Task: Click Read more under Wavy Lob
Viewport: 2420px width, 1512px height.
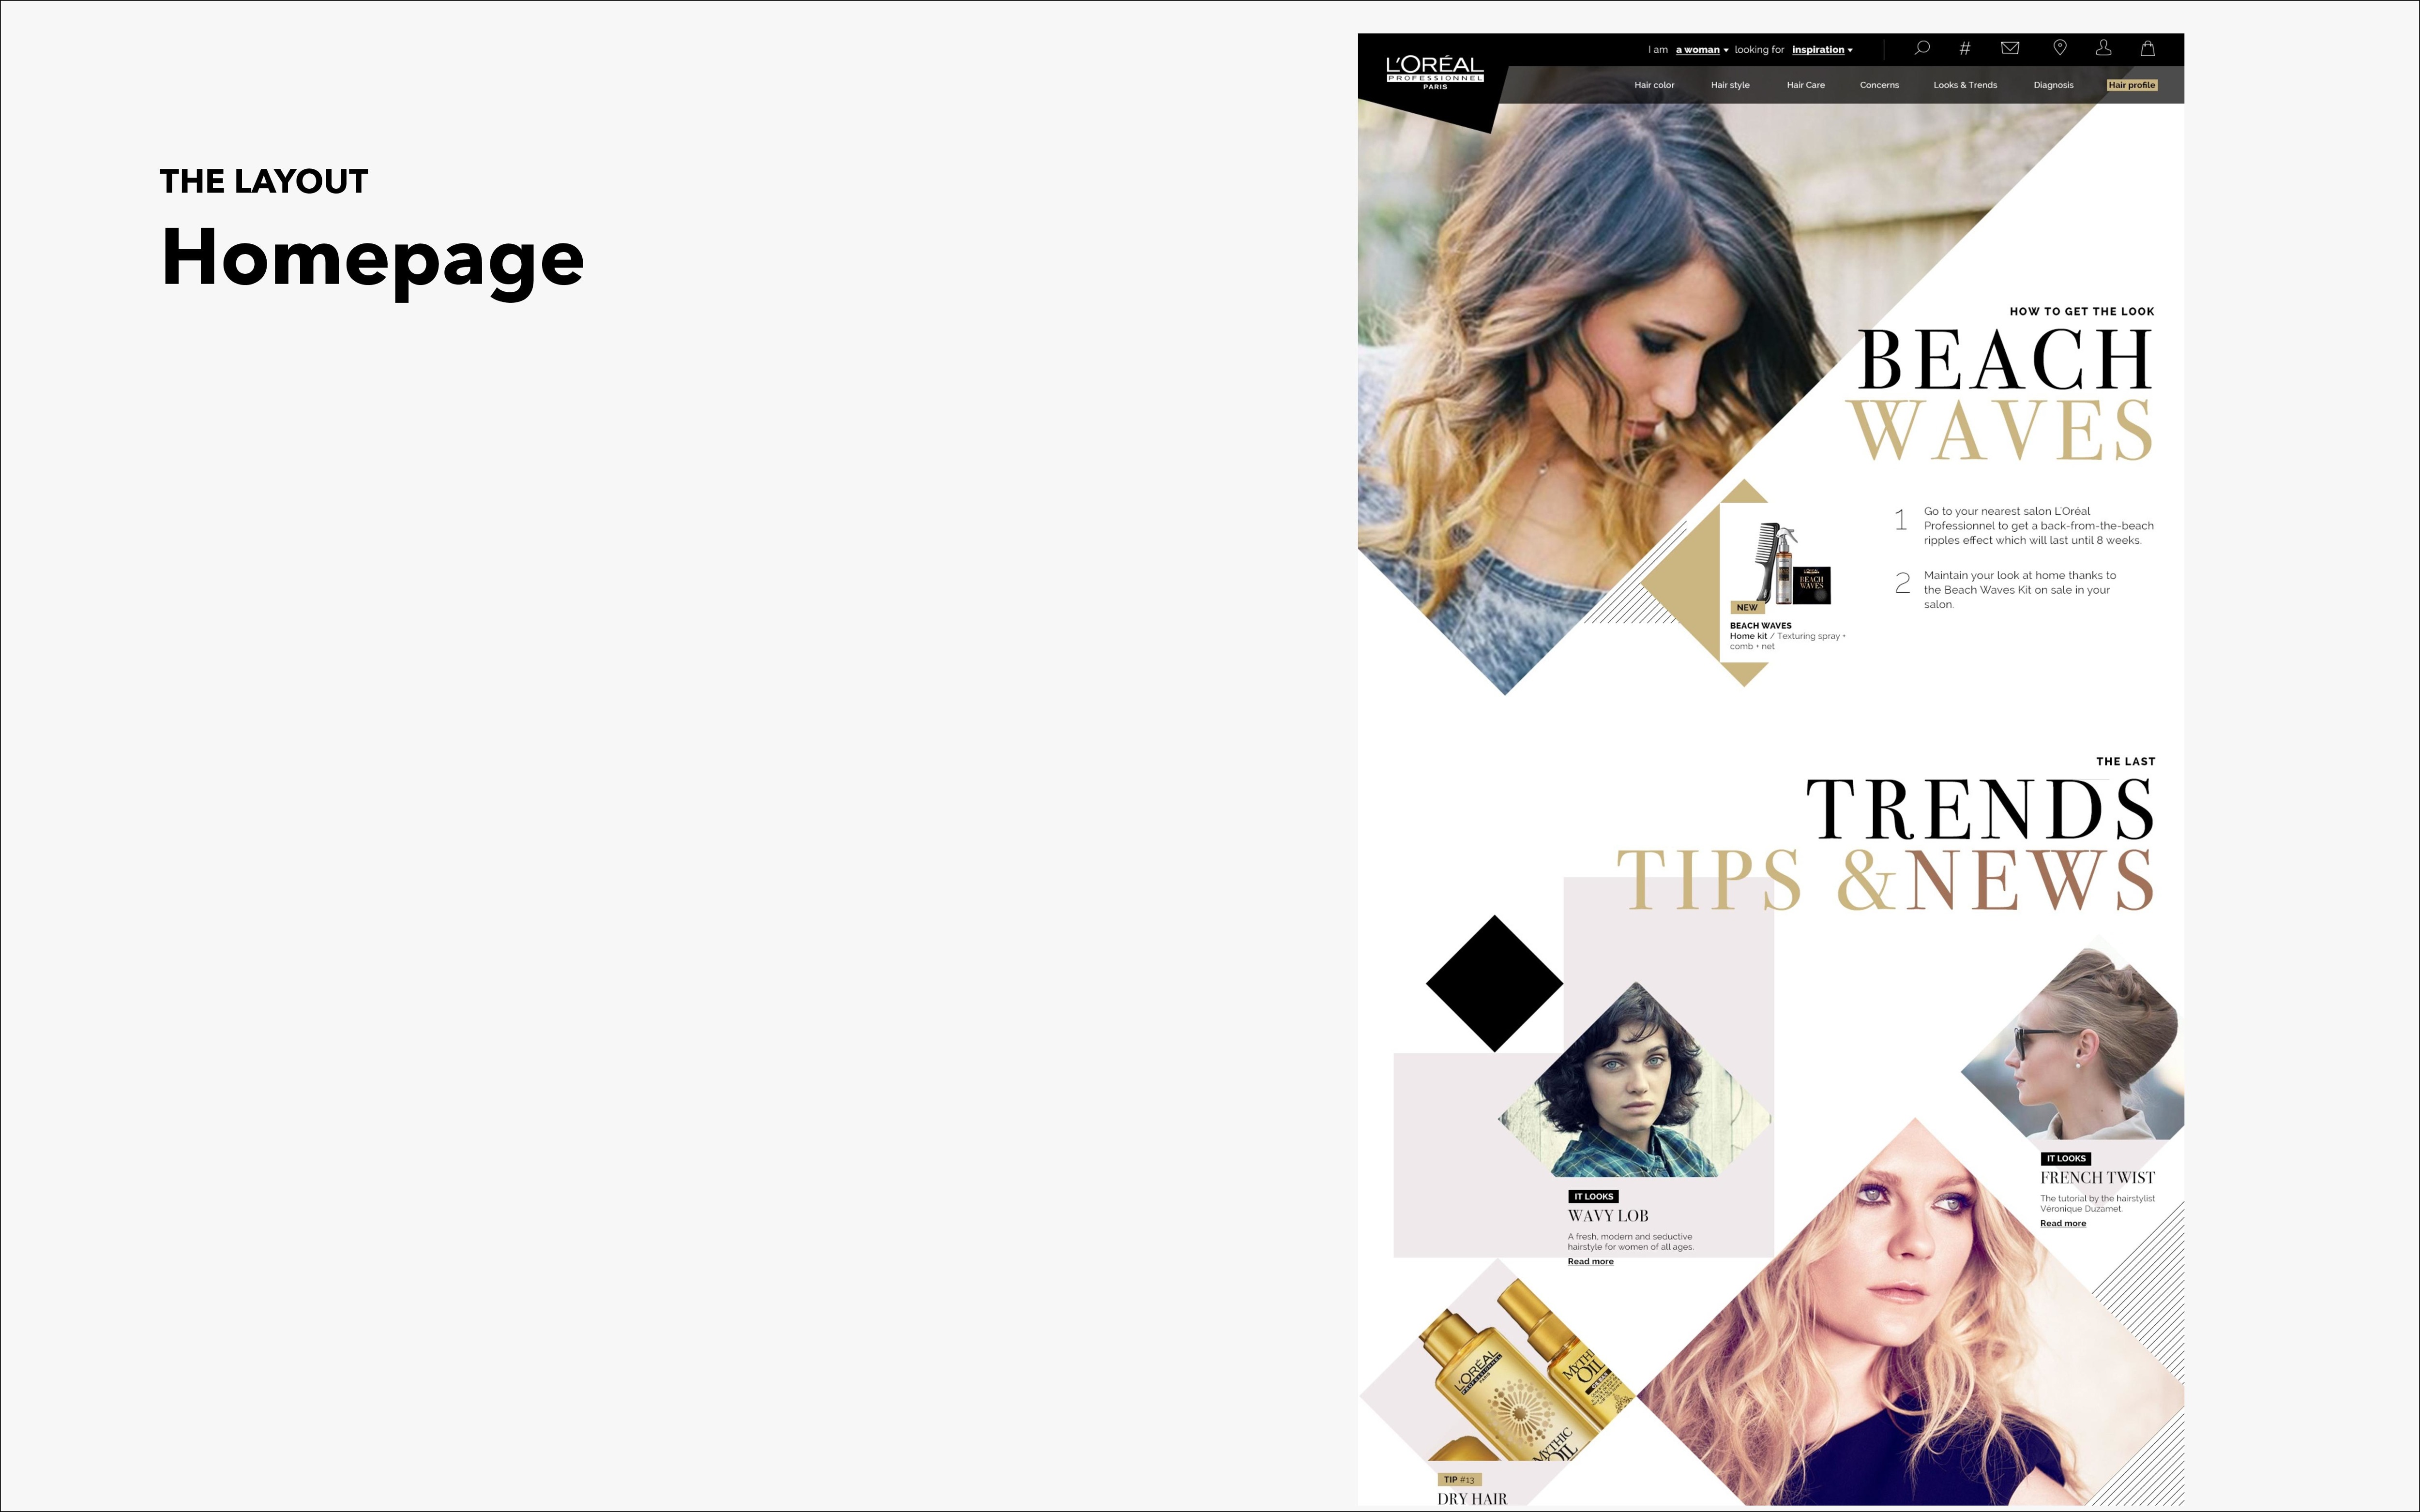Action: (1590, 1262)
